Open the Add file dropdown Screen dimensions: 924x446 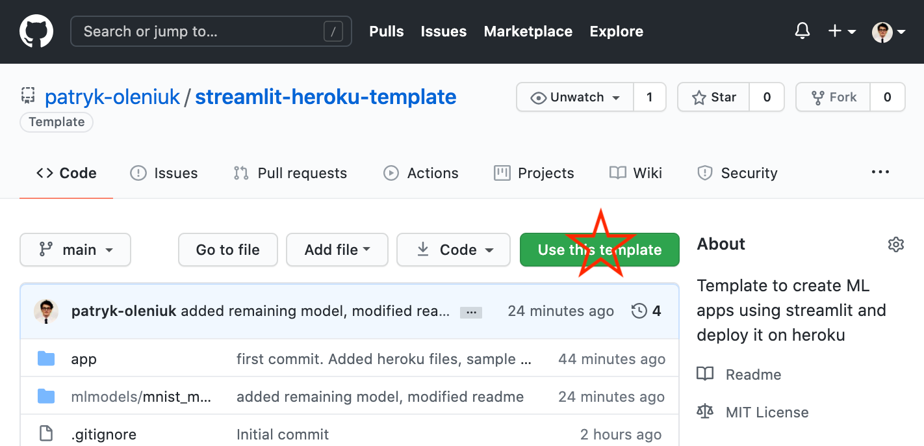pyautogui.click(x=337, y=250)
